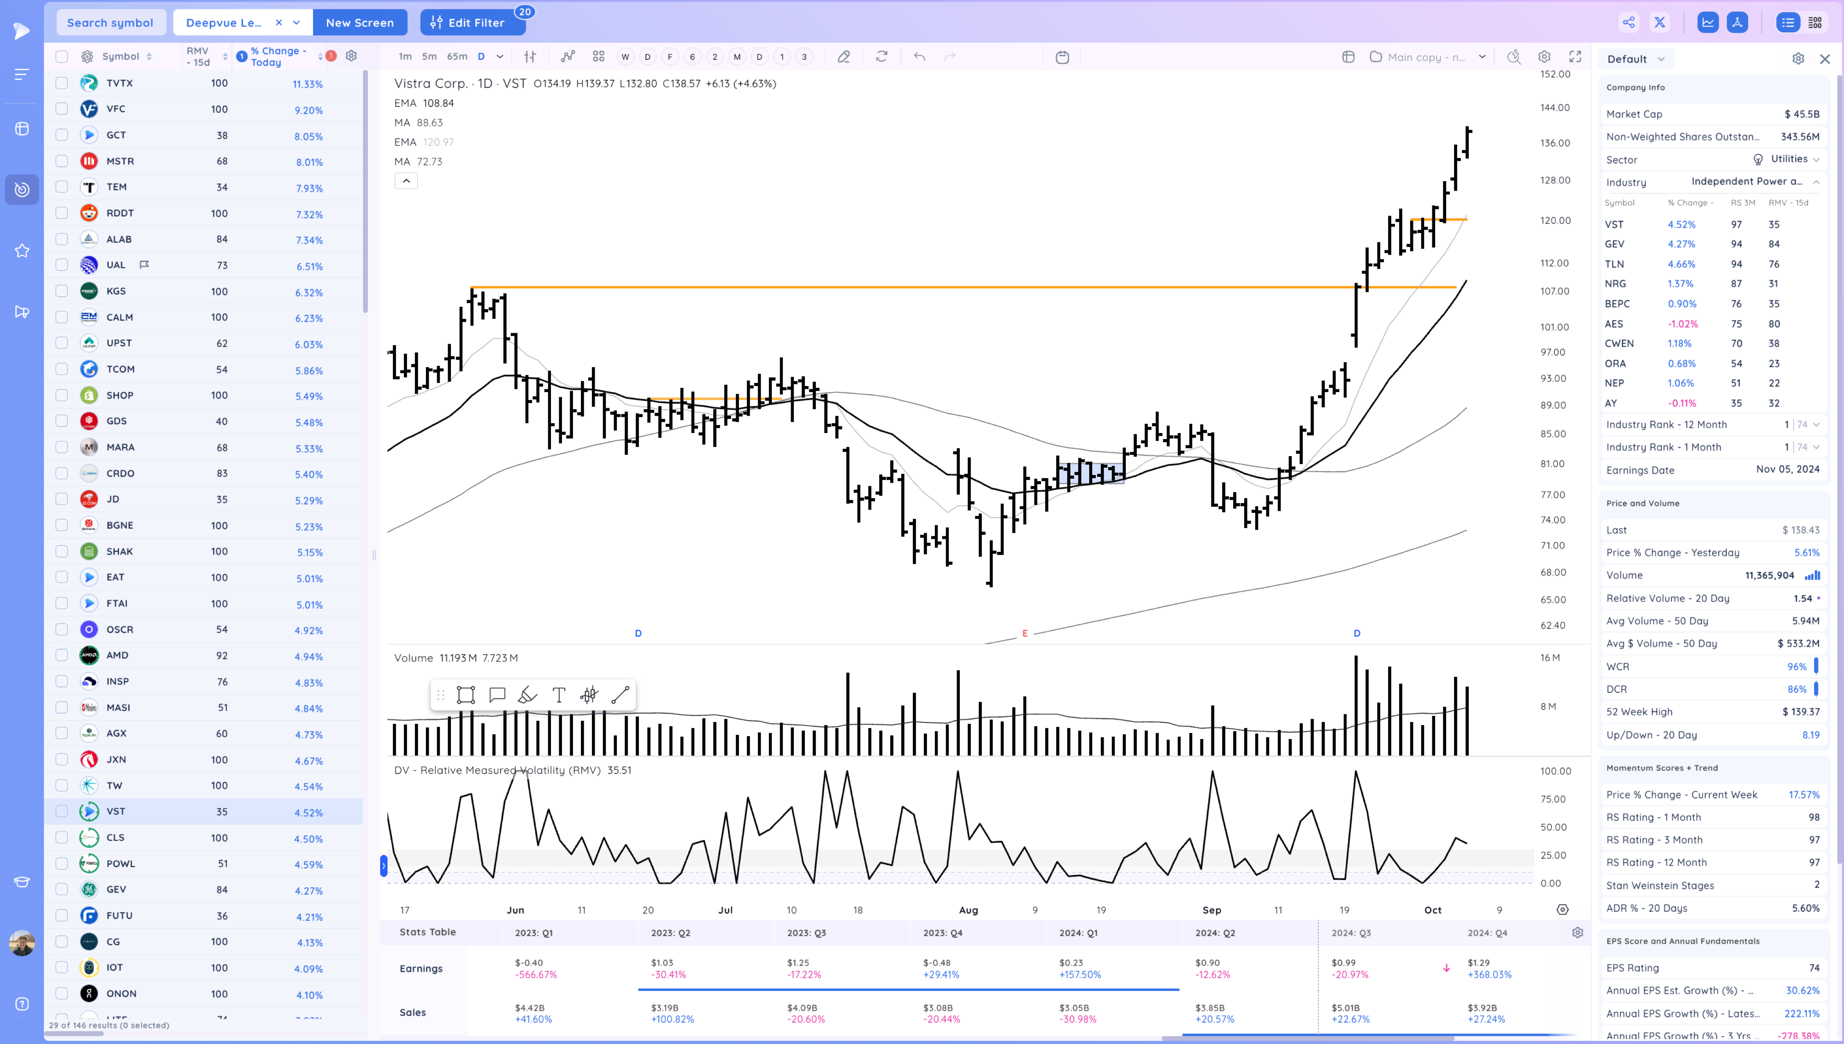Select the drawing pencil tool
This screenshot has height=1044, width=1844.
(844, 56)
